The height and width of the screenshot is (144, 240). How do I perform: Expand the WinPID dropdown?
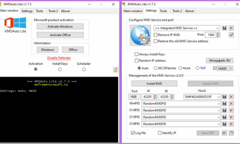click(x=219, y=104)
